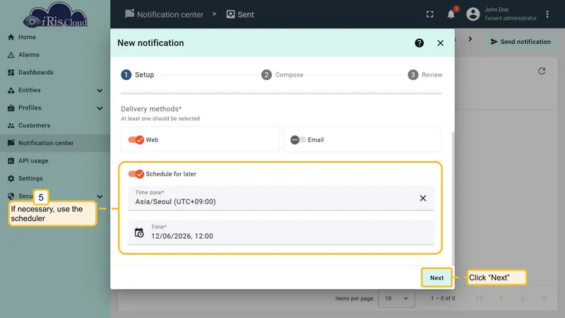The height and width of the screenshot is (318, 565).
Task: Open the notifications bell
Action: coord(451,14)
